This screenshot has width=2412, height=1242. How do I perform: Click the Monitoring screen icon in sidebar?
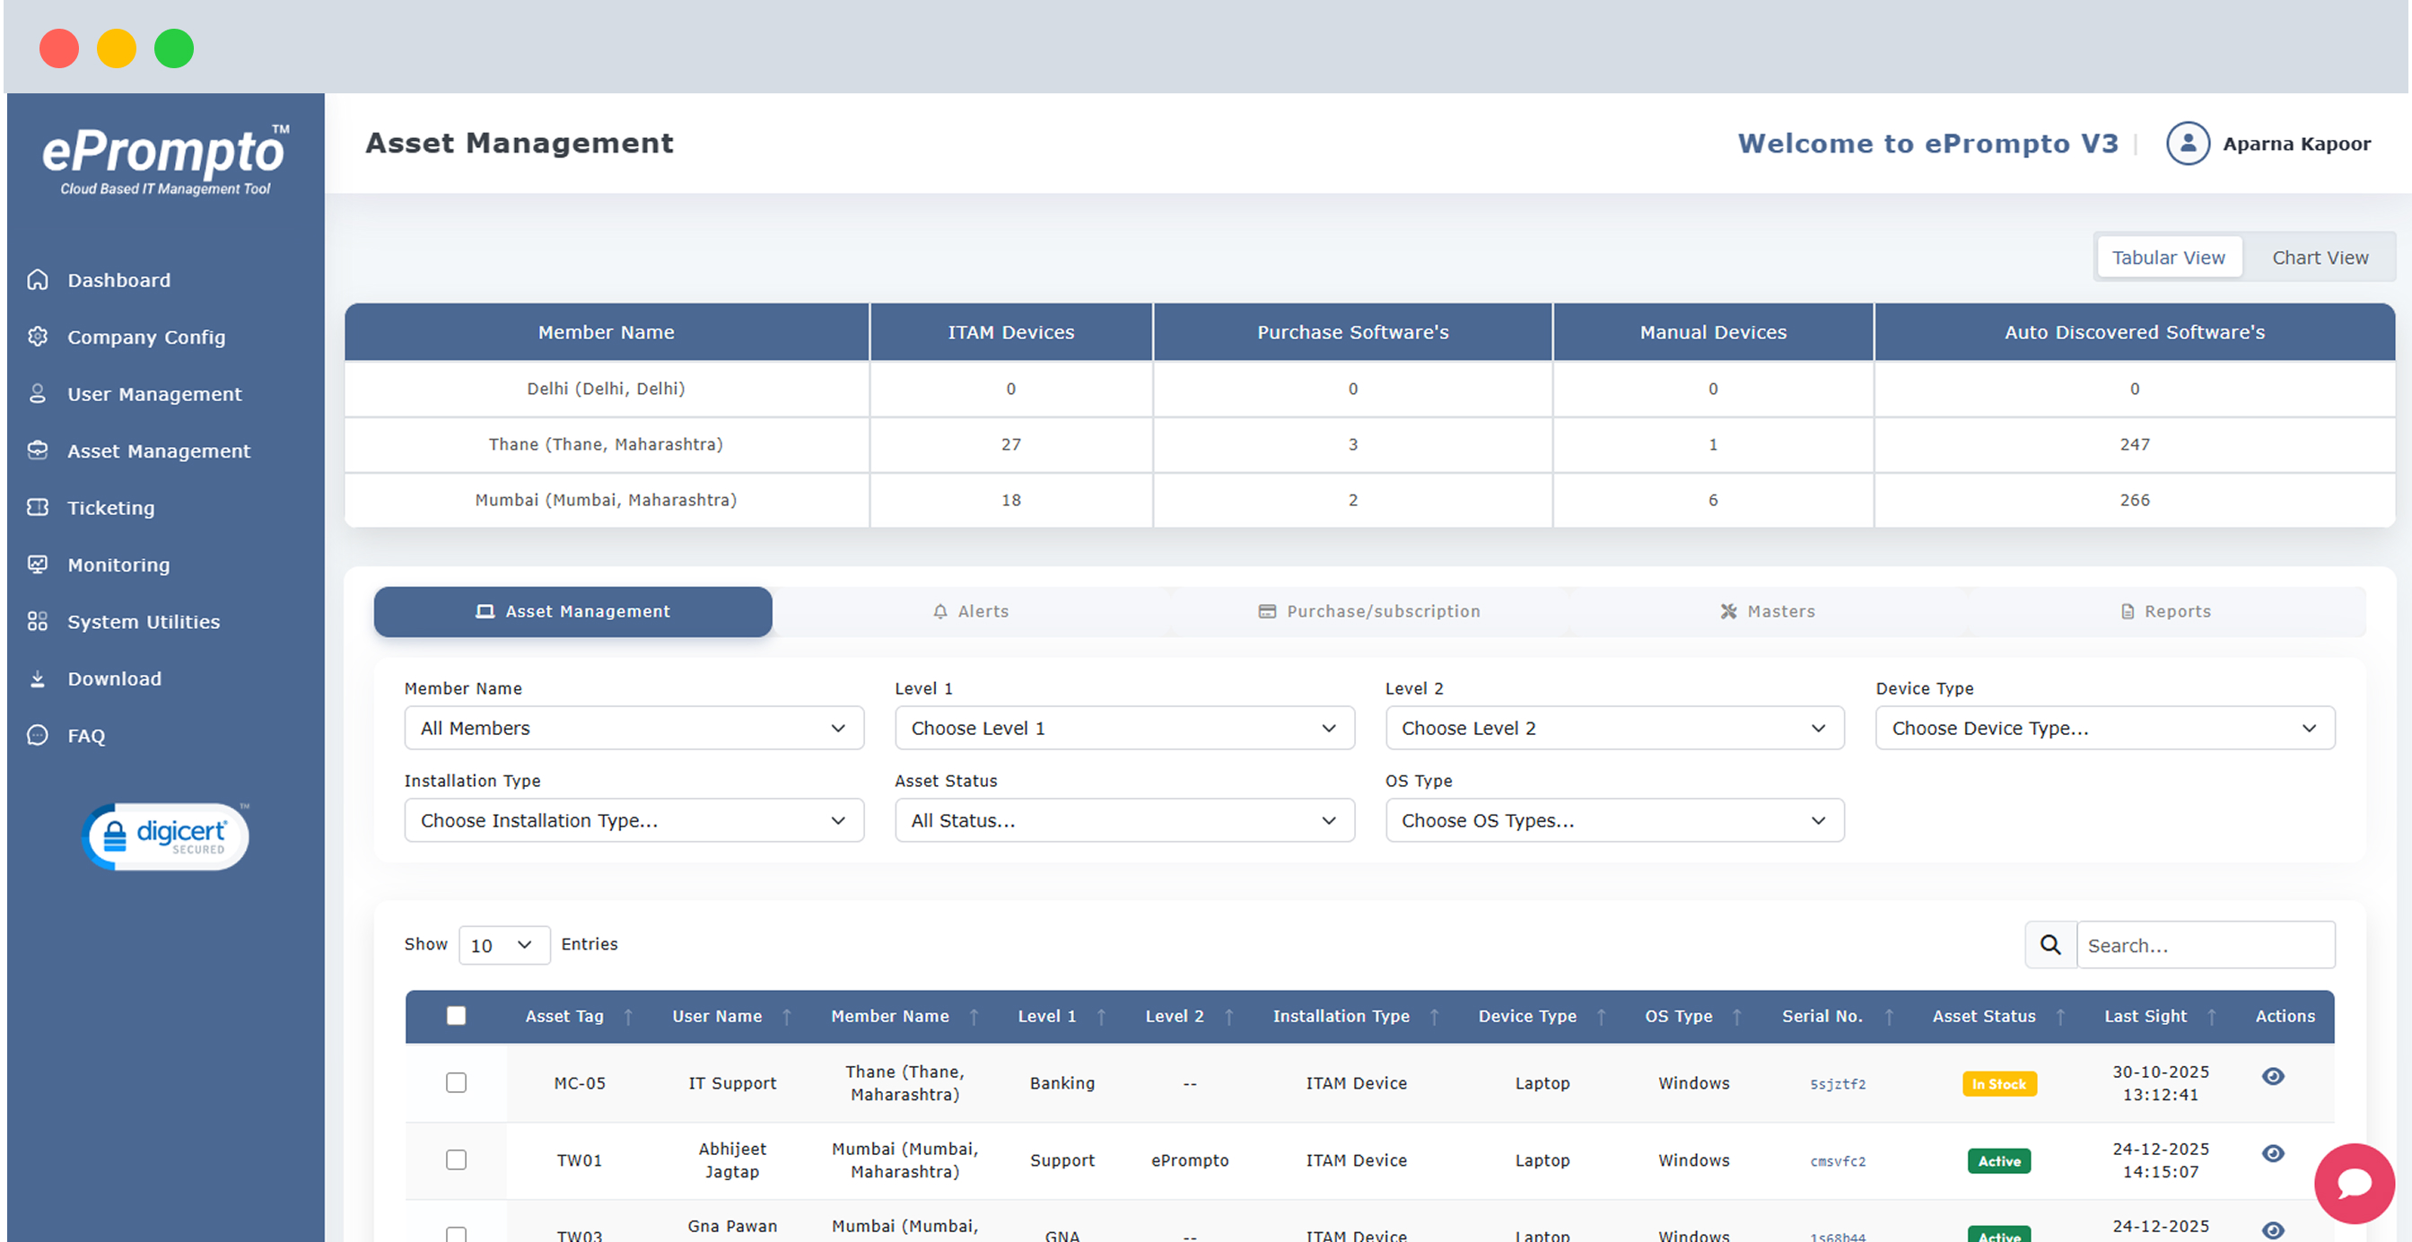(38, 564)
